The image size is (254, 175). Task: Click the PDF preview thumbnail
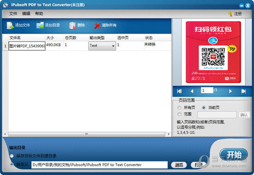[213, 52]
